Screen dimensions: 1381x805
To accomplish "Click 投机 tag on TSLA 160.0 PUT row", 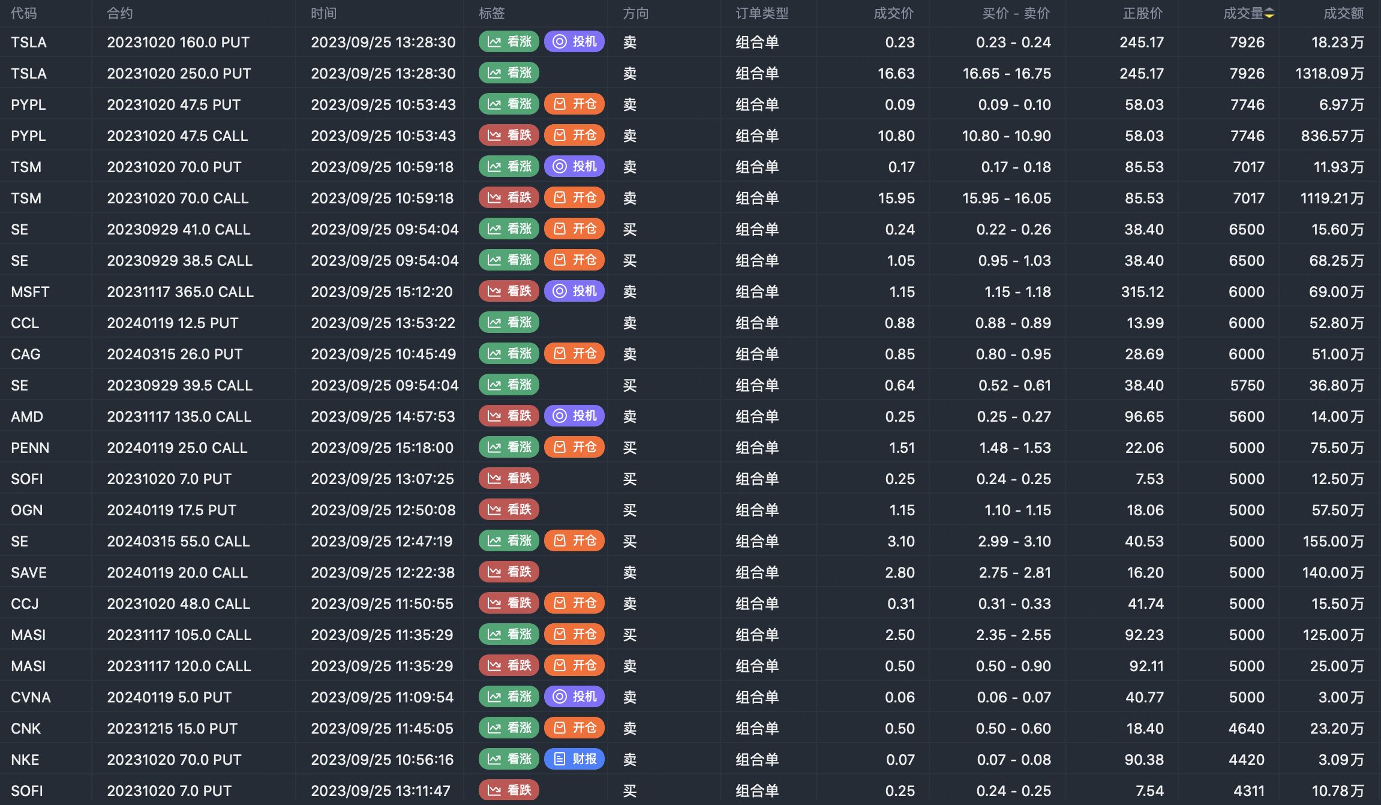I will 575,41.
